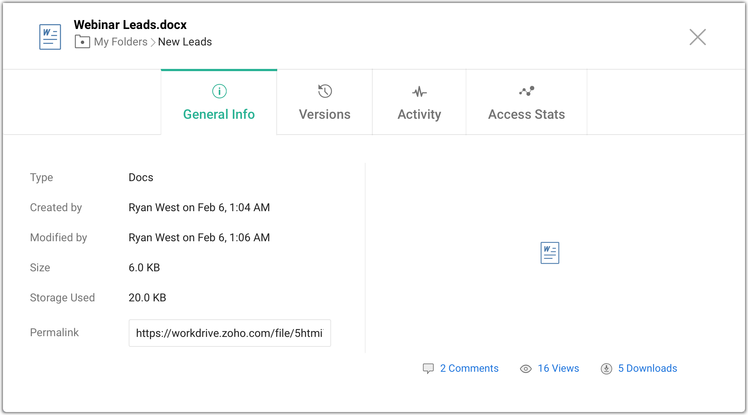Image resolution: width=748 pixels, height=415 pixels.
Task: Click the comment bubble icon
Action: [428, 368]
